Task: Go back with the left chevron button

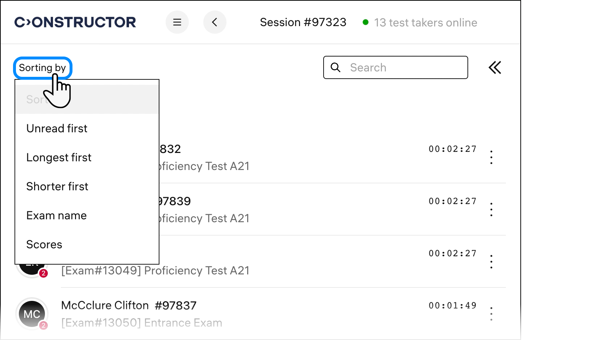Action: coord(215,22)
